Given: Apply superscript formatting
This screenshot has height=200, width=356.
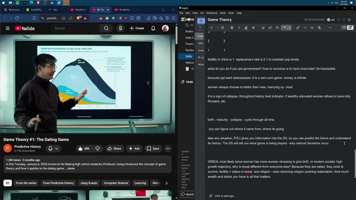Looking at the screenshot, I should [x=270, y=28].
